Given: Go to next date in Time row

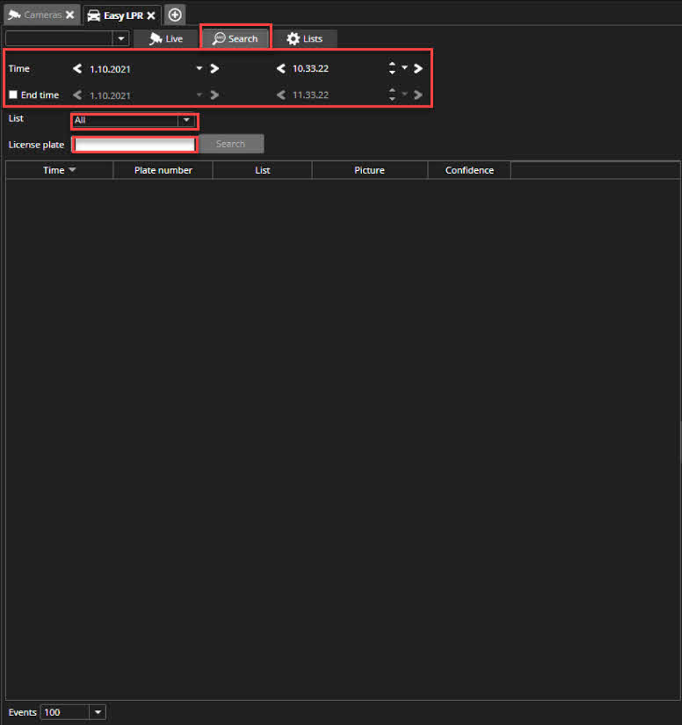Looking at the screenshot, I should 214,69.
